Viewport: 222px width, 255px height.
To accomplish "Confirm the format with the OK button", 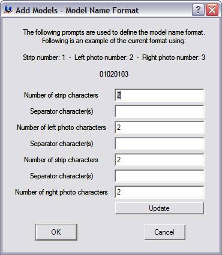I will (x=56, y=232).
